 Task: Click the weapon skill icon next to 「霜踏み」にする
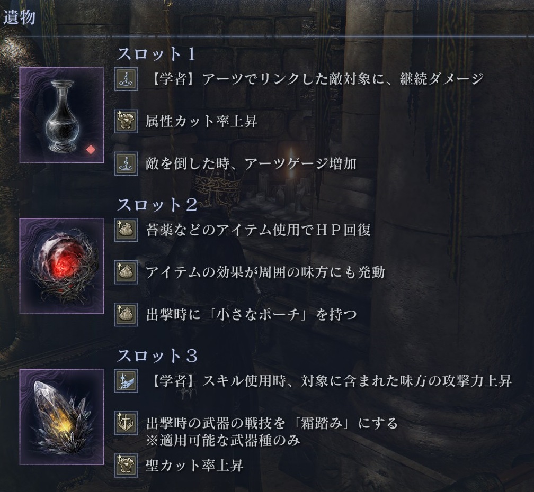(x=126, y=423)
